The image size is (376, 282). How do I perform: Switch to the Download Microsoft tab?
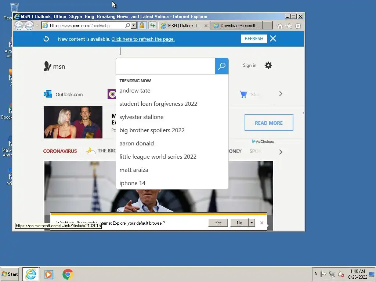tap(237, 26)
